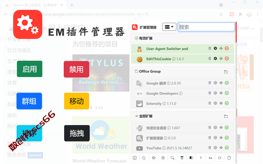This screenshot has width=263, height=164.
Task: Click the move icon on User-Agent Switcher row
Action: [x=221, y=48]
